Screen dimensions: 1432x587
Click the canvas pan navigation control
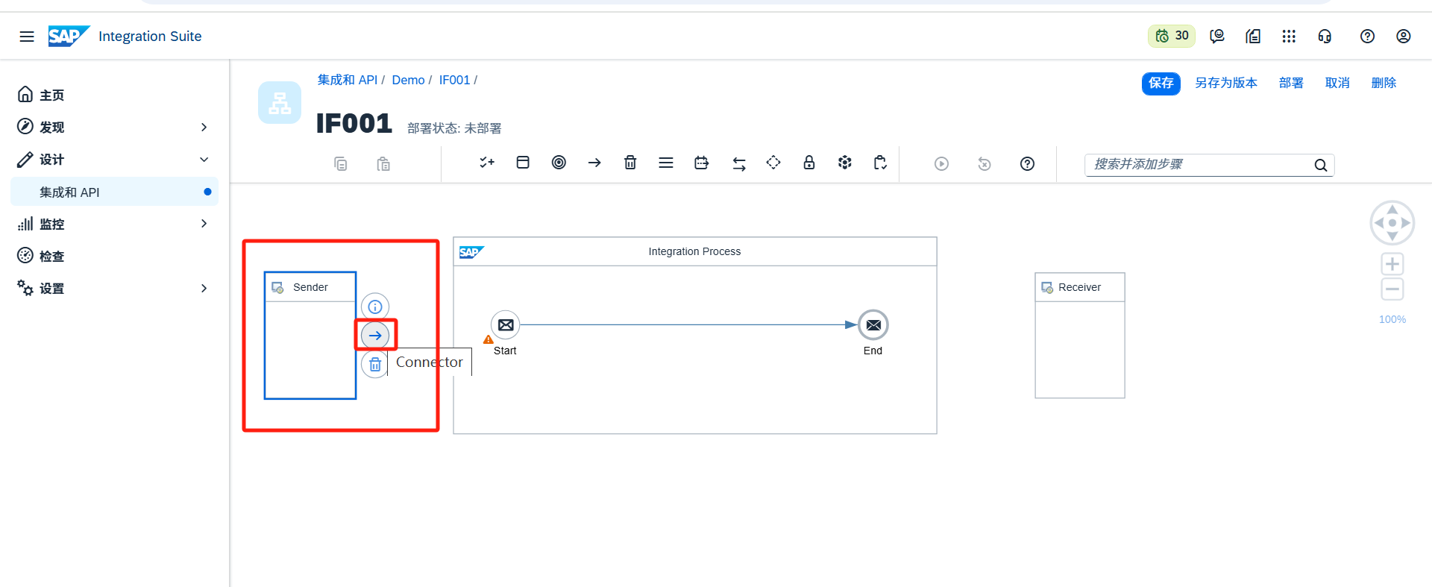(x=1392, y=223)
